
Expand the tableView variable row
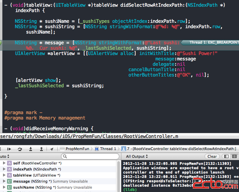click(x=4, y=175)
